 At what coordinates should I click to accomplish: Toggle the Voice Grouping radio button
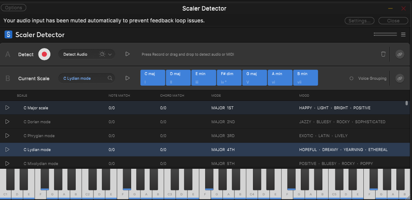click(x=352, y=78)
